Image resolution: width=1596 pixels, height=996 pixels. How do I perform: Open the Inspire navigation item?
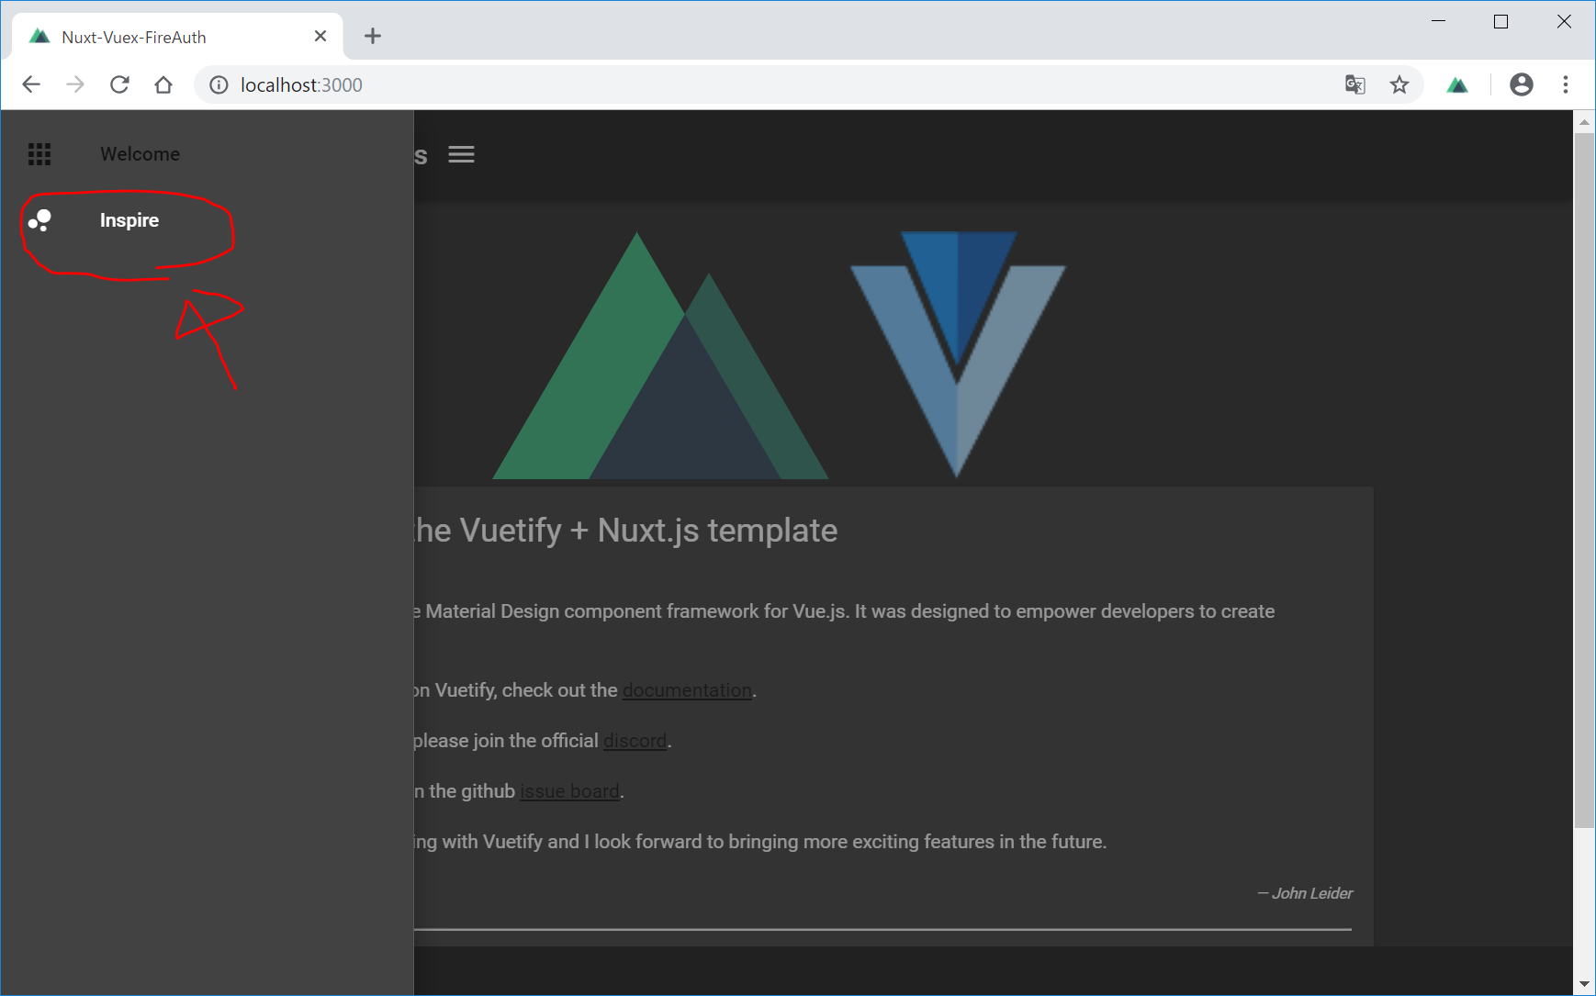[x=129, y=220]
